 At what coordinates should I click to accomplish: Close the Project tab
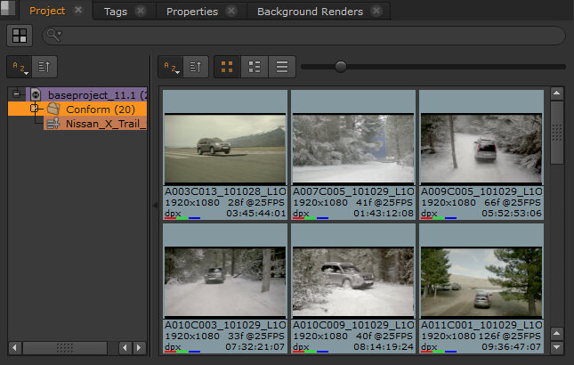click(x=78, y=11)
